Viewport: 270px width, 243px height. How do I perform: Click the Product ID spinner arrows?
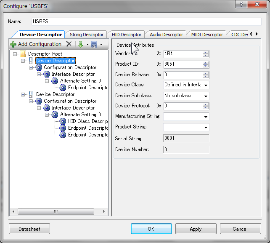[x=205, y=64]
